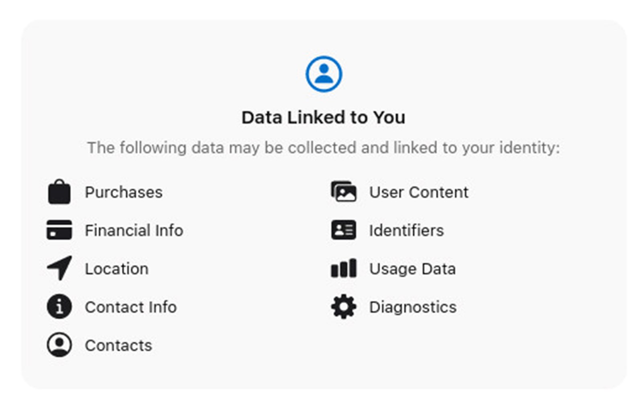Select the Contact Info label
This screenshot has height=404, width=643.
click(x=131, y=307)
